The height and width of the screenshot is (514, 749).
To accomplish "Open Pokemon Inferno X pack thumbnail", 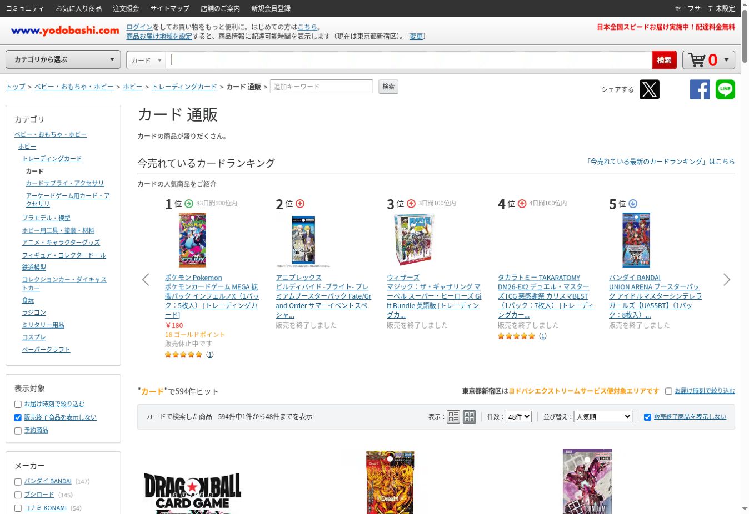I will click(x=193, y=240).
